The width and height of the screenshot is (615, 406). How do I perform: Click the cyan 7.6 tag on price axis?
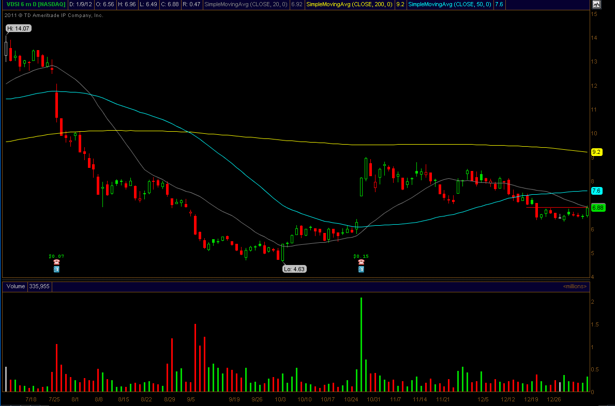596,191
